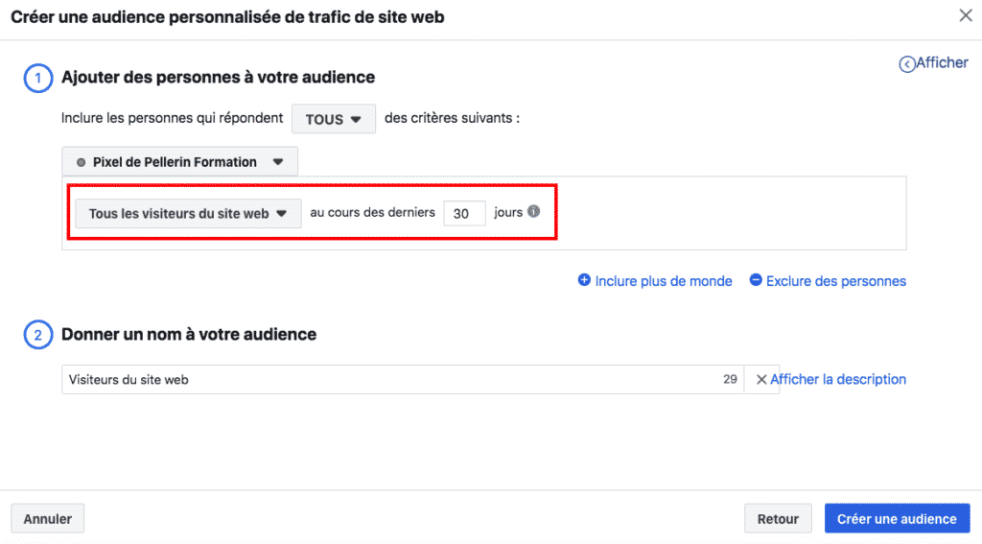Screen dimensions: 982x544
Task: Click the step 1 circle icon
Action: (37, 78)
